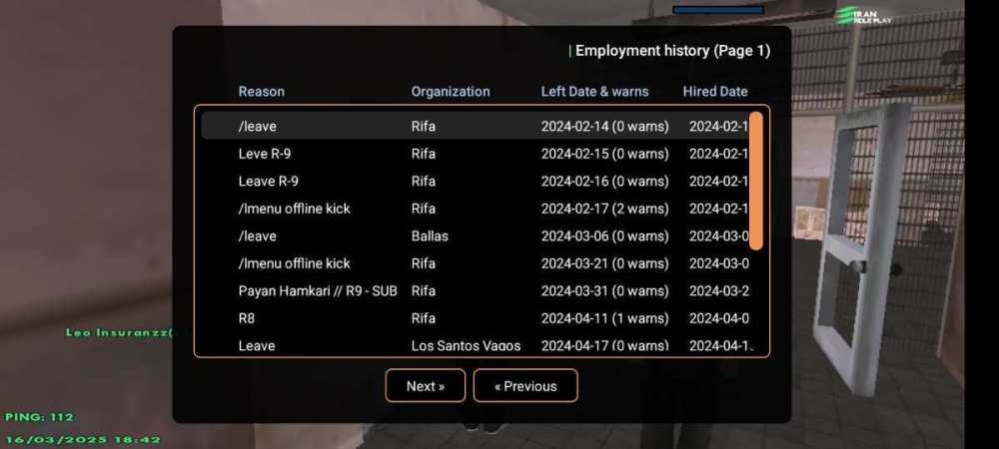Select the Leave R-9 reason row
999x449 pixels.
coord(268,182)
